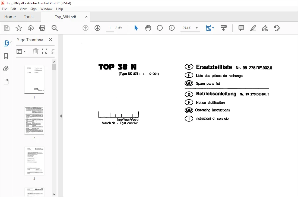Toggle the read mode scrolling icon
Viewport: 298px width, 197px height.
coord(224,28)
